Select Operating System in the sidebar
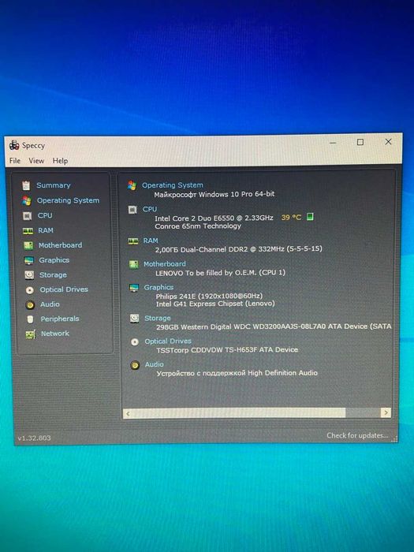The width and height of the screenshot is (414, 552). click(69, 200)
